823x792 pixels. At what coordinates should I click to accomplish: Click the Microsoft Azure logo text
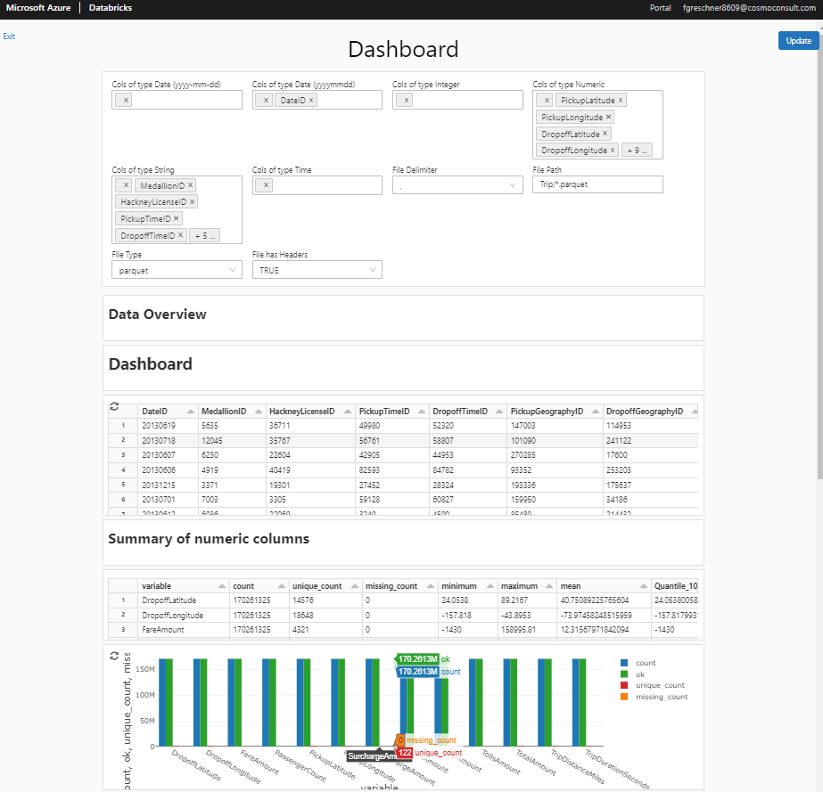coord(38,8)
